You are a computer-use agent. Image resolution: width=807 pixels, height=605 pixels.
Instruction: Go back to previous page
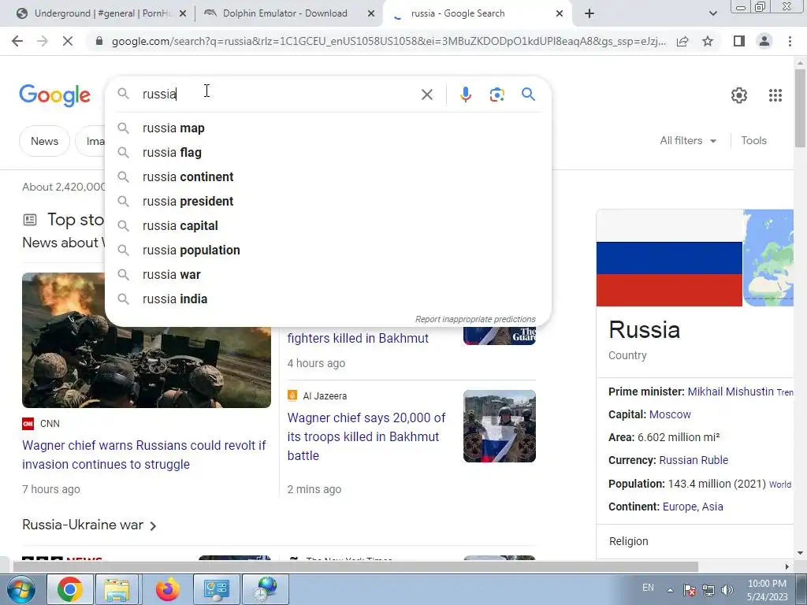pos(17,41)
